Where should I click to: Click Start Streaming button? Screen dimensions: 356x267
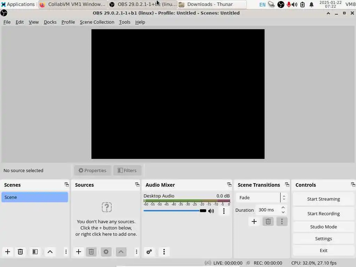[x=324, y=199]
